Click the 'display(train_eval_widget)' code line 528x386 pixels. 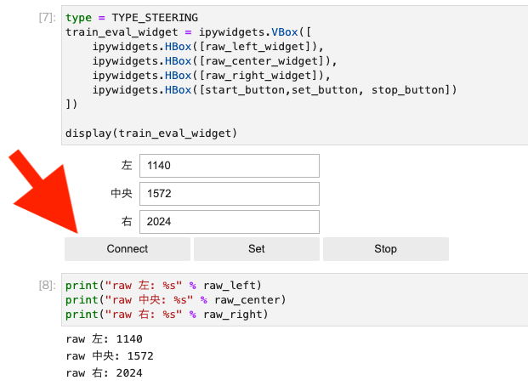(x=151, y=133)
